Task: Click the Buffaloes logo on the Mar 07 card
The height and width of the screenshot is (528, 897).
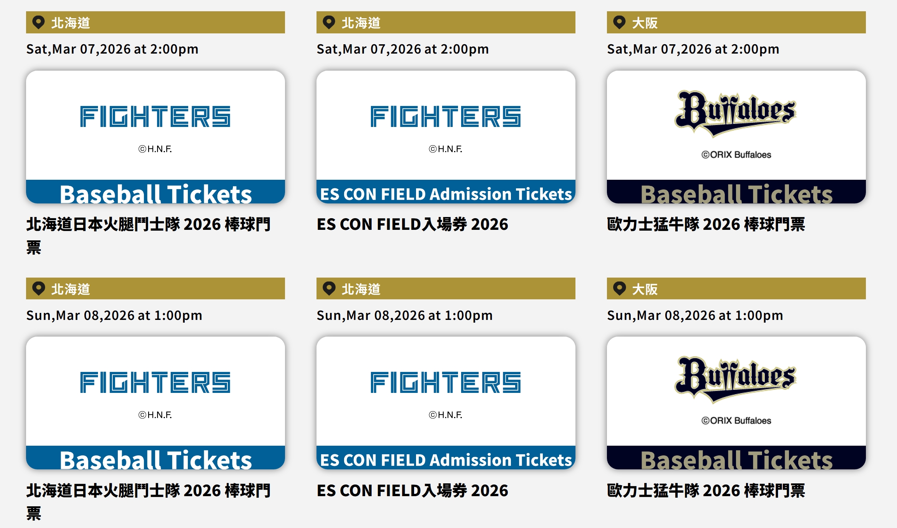Action: pos(736,113)
